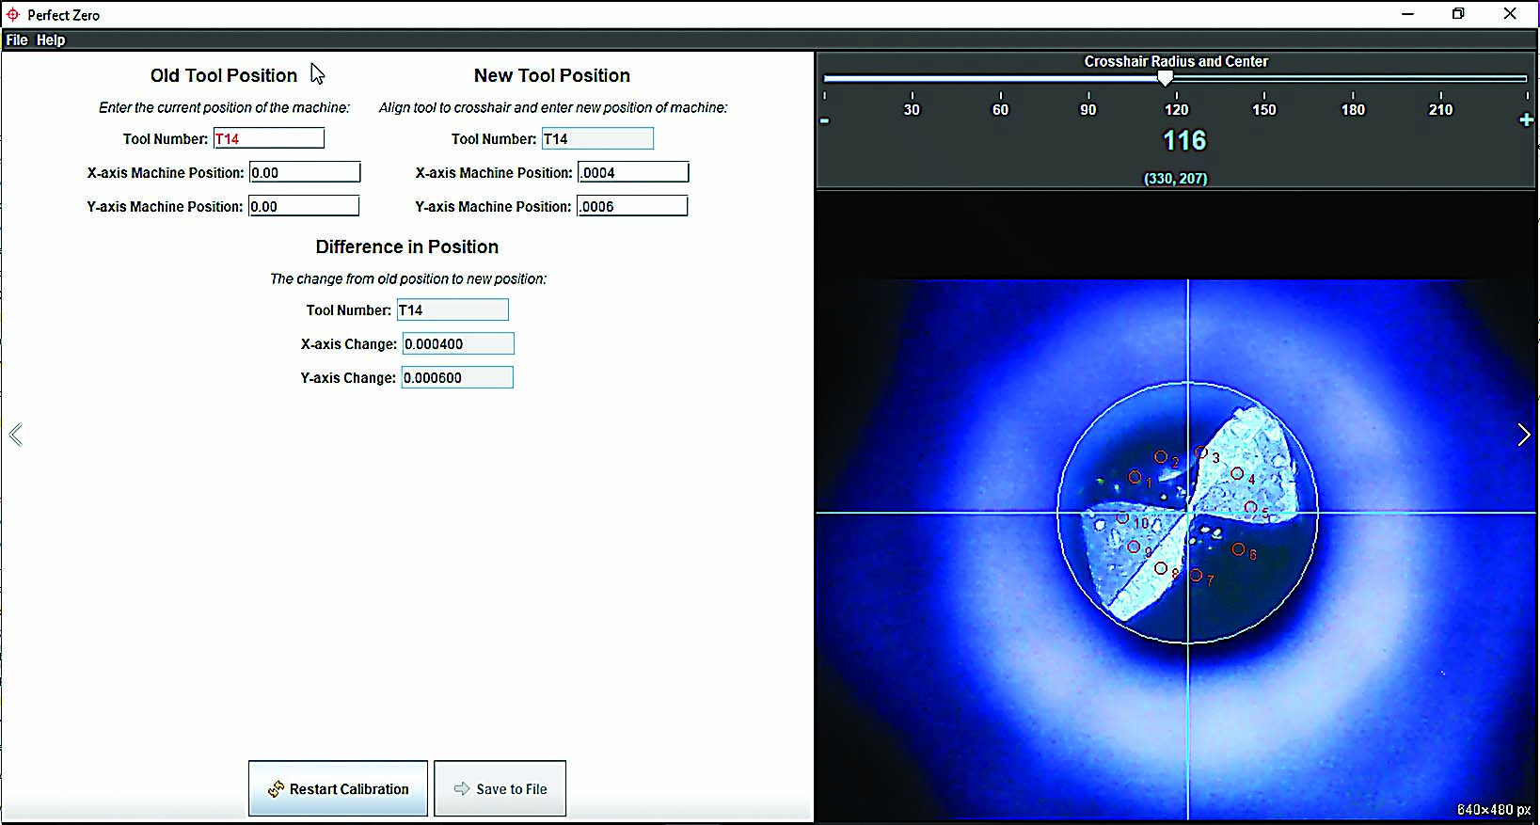Click the Old Tool Position heading
This screenshot has width=1540, height=825.
click(x=224, y=75)
